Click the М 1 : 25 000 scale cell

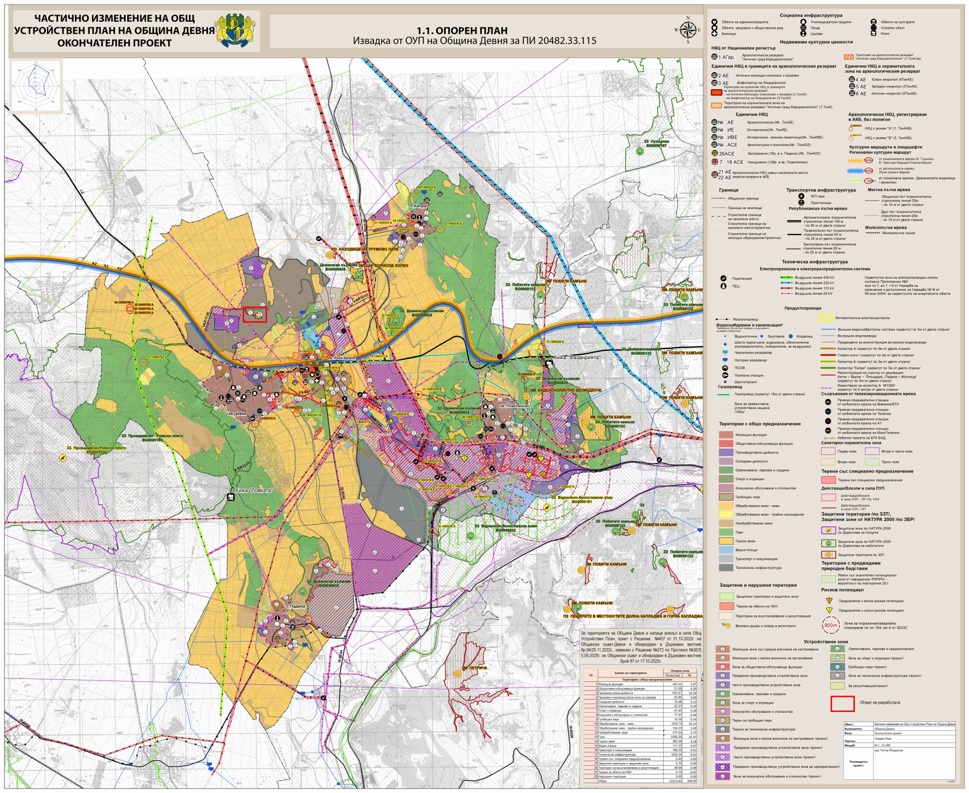tap(882, 745)
